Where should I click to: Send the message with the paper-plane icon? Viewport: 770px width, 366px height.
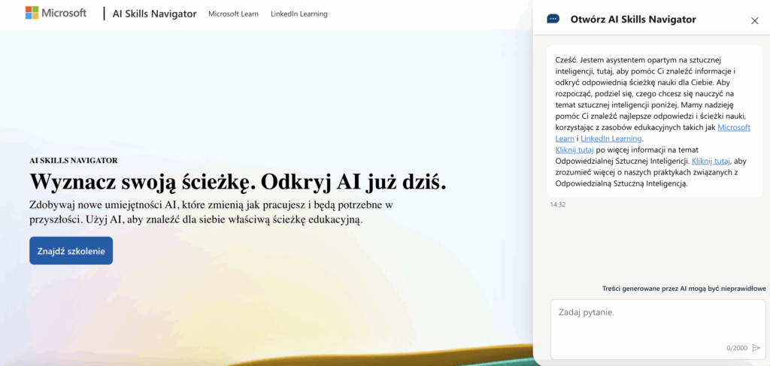pyautogui.click(x=756, y=348)
